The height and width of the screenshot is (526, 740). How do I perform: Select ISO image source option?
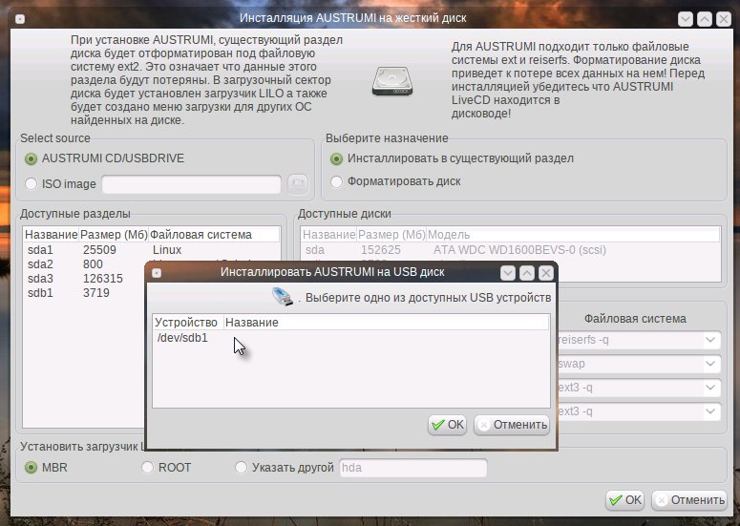pos(60,183)
